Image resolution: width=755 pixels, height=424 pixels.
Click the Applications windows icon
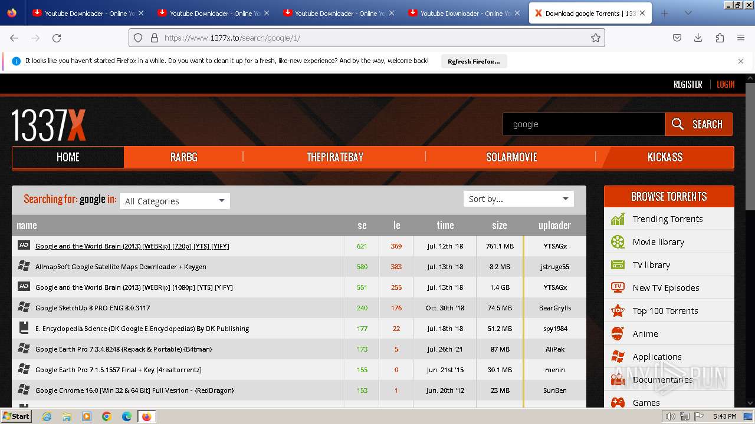pyautogui.click(x=618, y=356)
